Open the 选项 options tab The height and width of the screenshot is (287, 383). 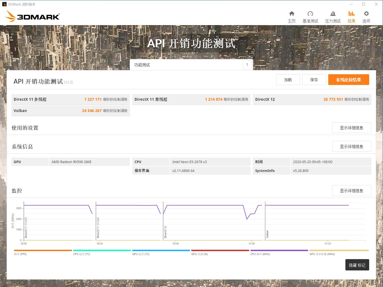(x=366, y=16)
